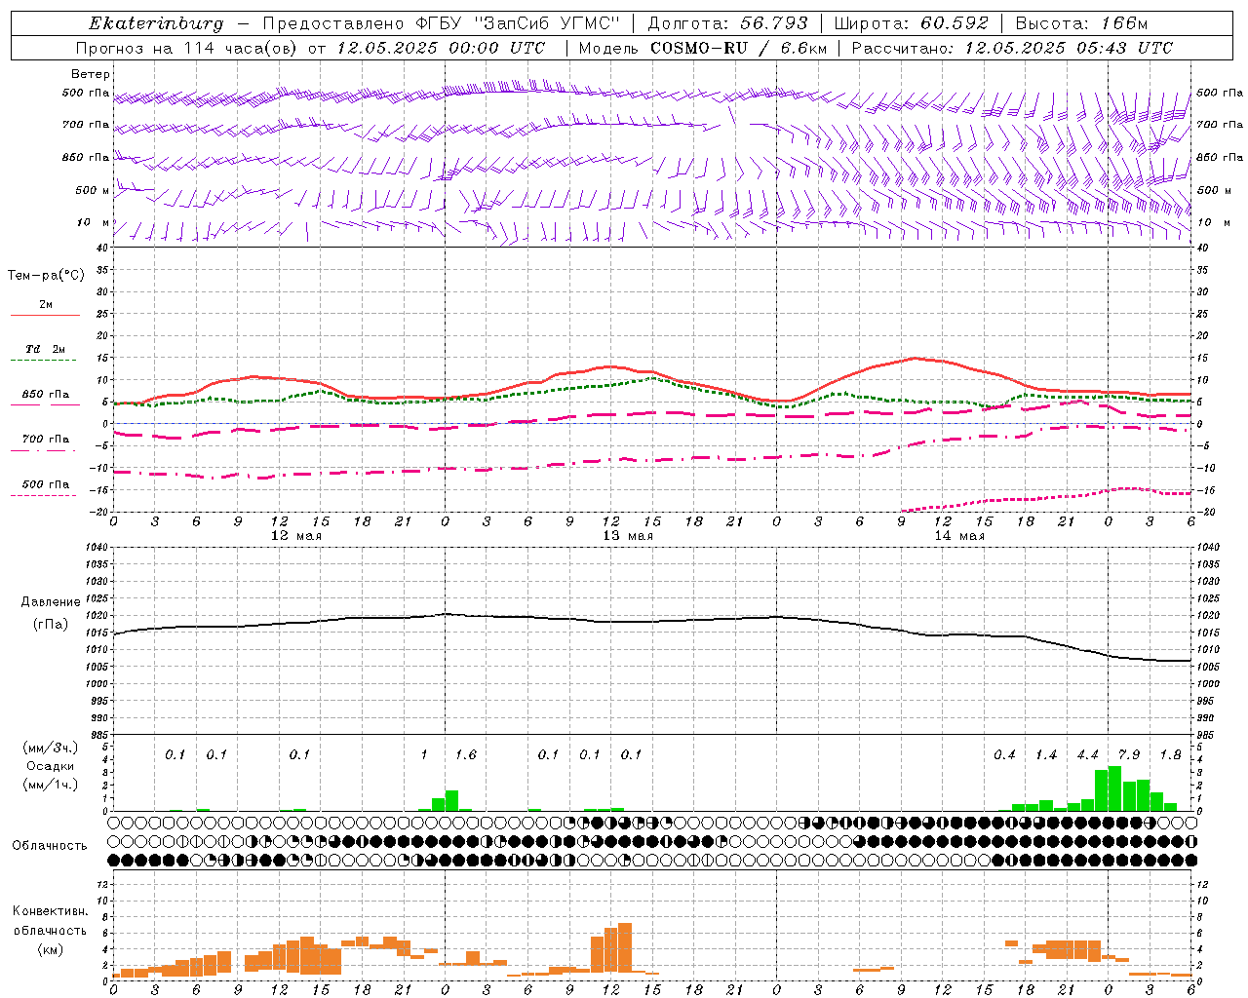The height and width of the screenshot is (998, 1248).
Task: Click the '1.8' precipitation total
Action: 1170,755
